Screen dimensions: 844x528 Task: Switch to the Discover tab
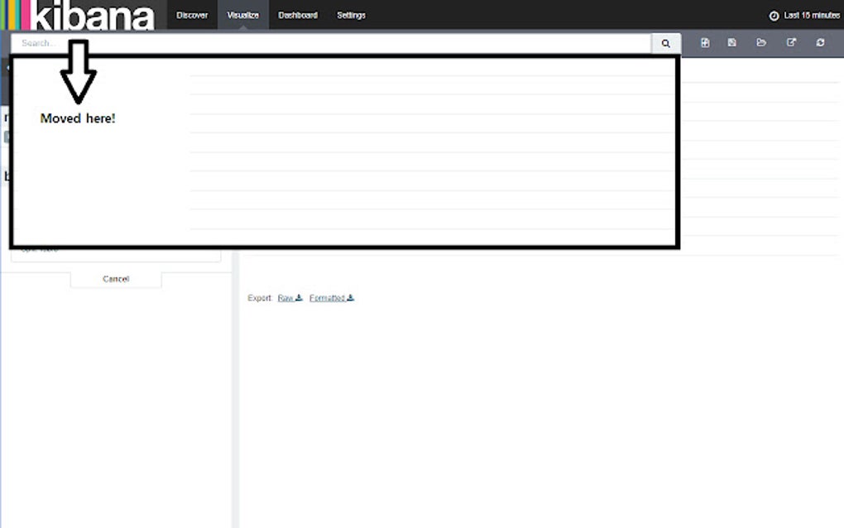coord(191,14)
